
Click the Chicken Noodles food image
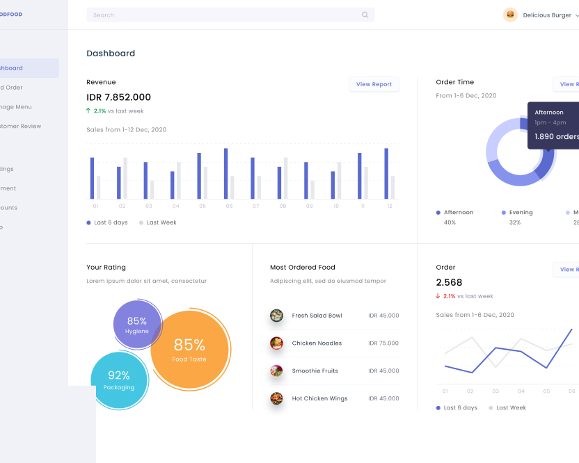point(276,343)
